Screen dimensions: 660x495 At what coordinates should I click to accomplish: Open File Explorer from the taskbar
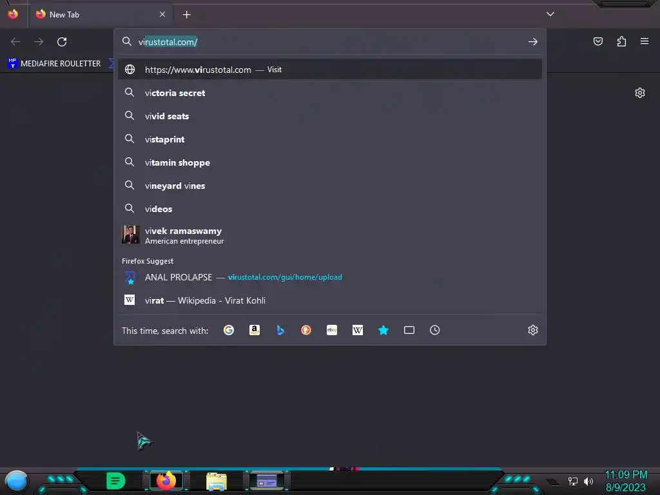[217, 481]
